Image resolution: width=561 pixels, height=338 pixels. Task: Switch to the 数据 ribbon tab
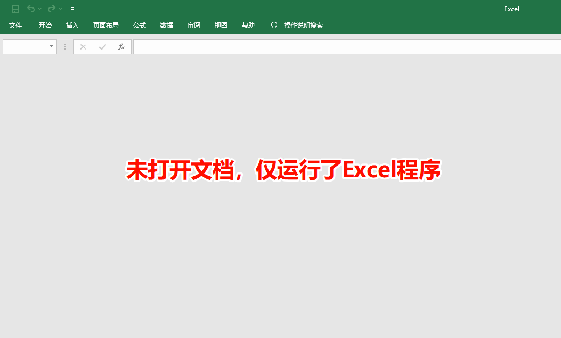pyautogui.click(x=167, y=26)
